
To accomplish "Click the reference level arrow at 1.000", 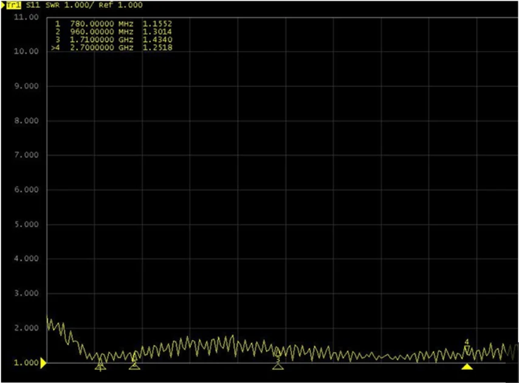I will pyautogui.click(x=43, y=363).
